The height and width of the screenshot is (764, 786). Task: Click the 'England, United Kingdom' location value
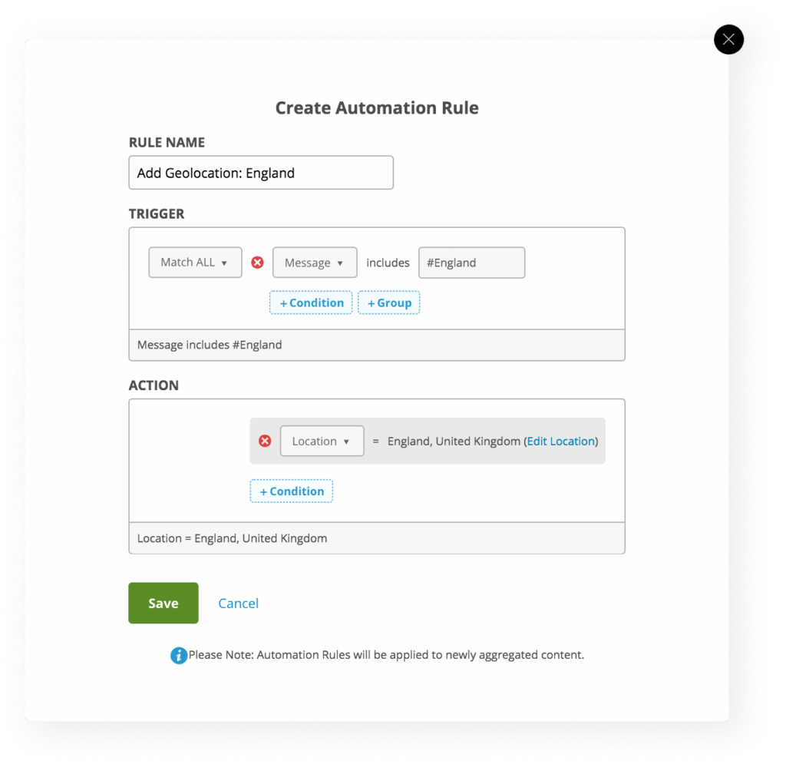454,442
